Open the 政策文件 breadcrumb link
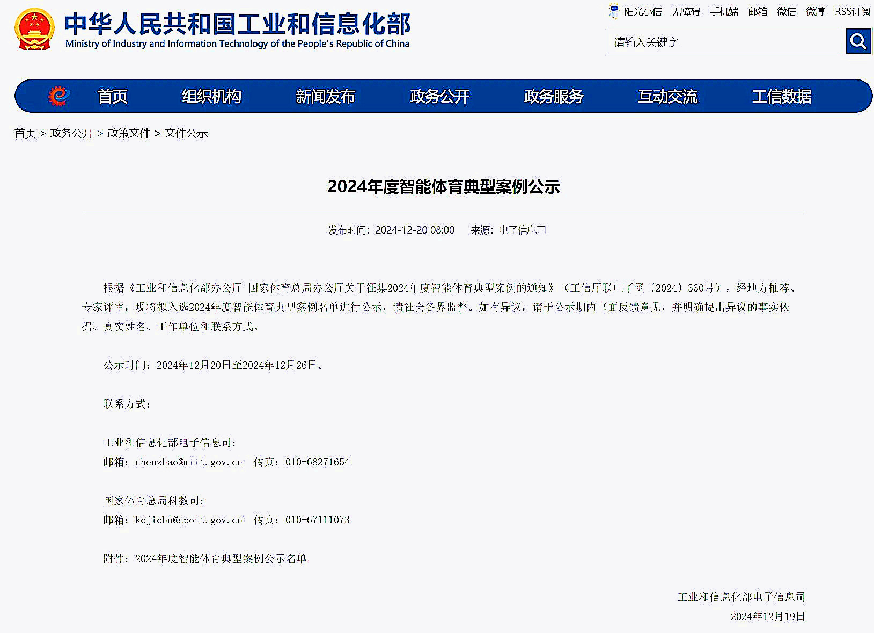Screen dimensions: 874x633 128,133
